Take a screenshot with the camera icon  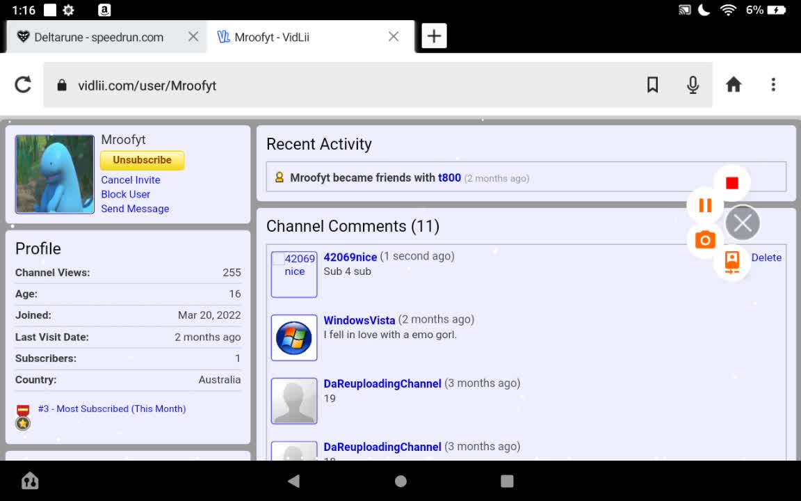[705, 240]
